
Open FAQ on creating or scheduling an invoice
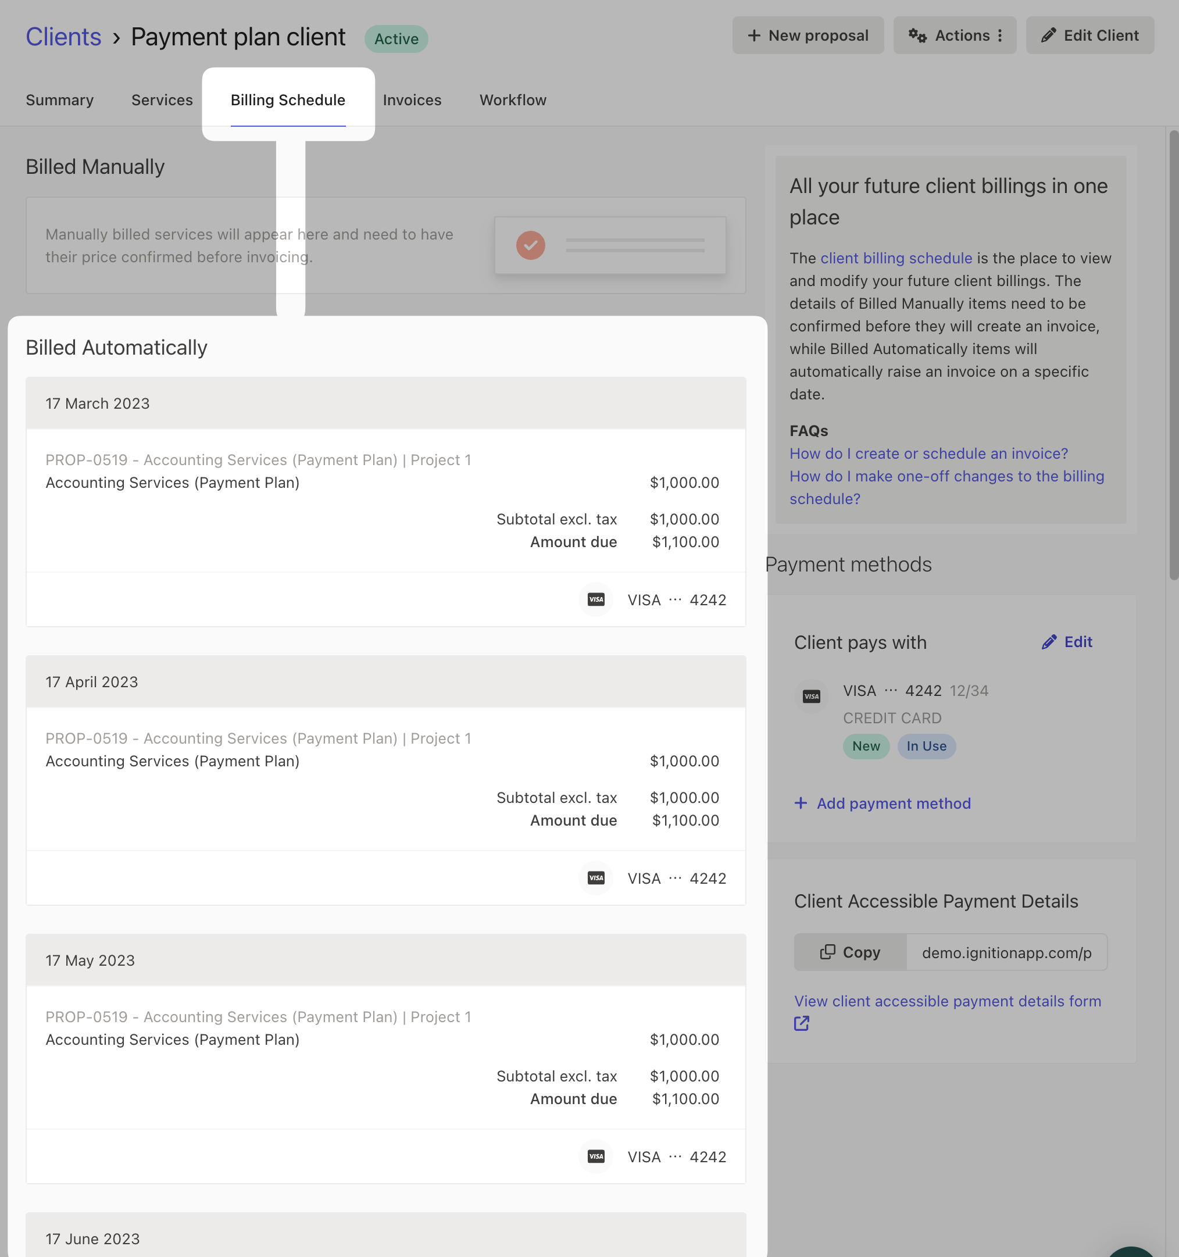point(928,453)
